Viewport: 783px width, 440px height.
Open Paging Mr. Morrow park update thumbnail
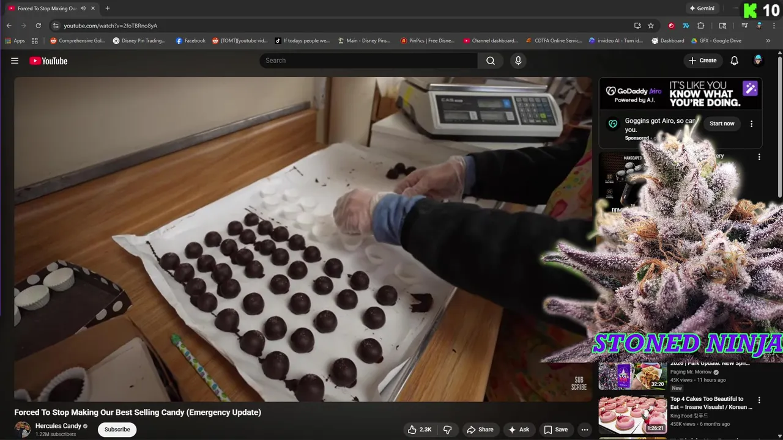(633, 376)
